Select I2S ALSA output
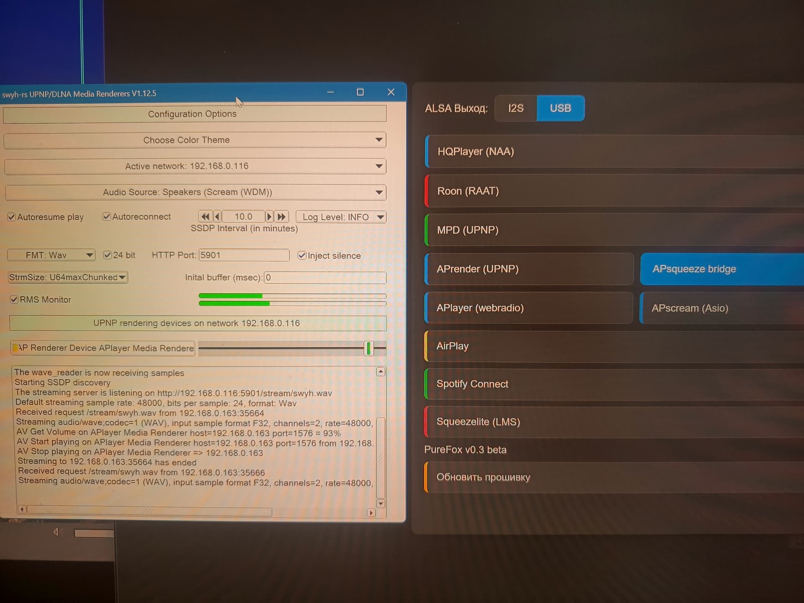The width and height of the screenshot is (804, 603). (515, 108)
